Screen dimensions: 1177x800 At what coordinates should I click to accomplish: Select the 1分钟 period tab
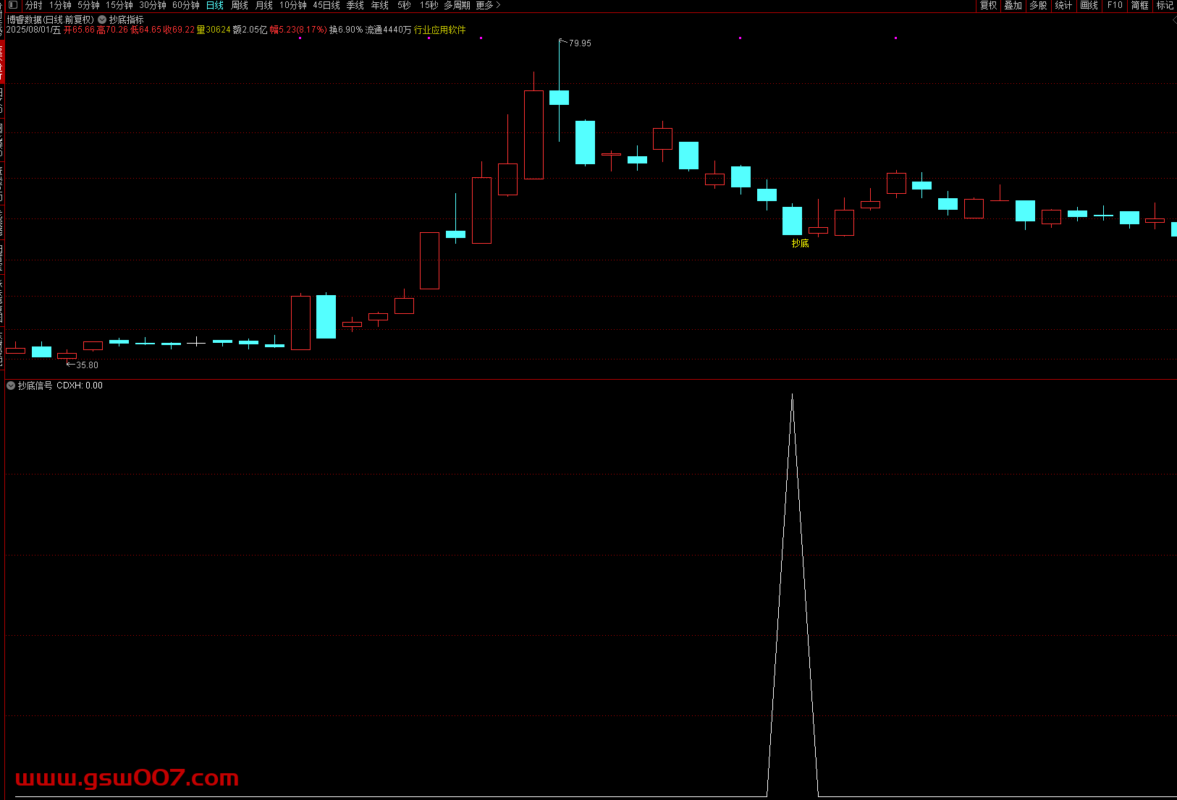(x=60, y=5)
